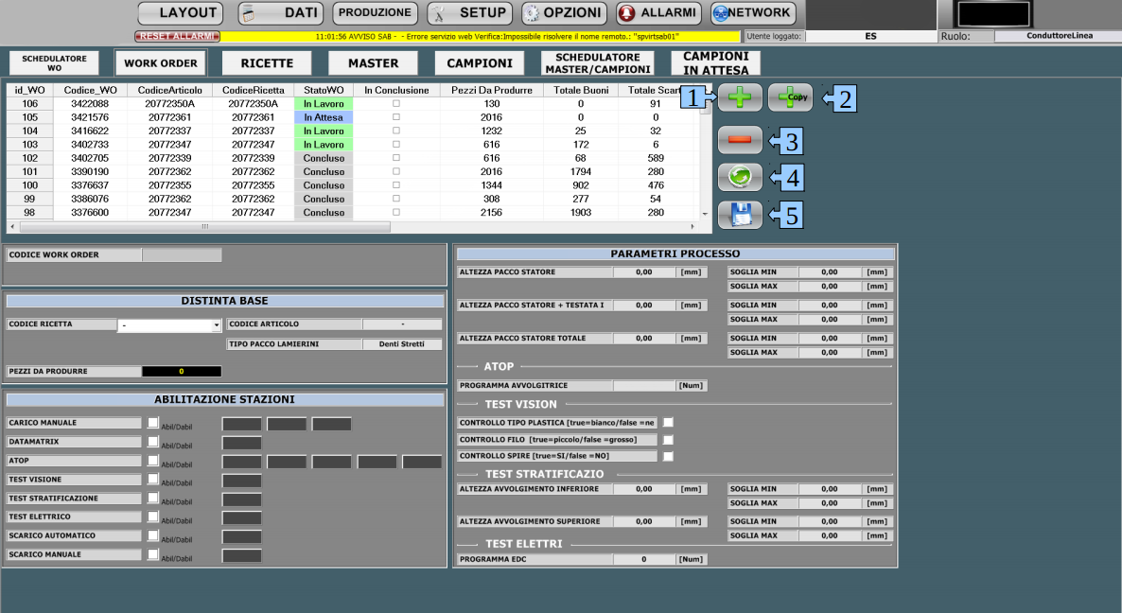1122x613 pixels.
Task: Open the ALLARMI alarm panel
Action: (657, 13)
